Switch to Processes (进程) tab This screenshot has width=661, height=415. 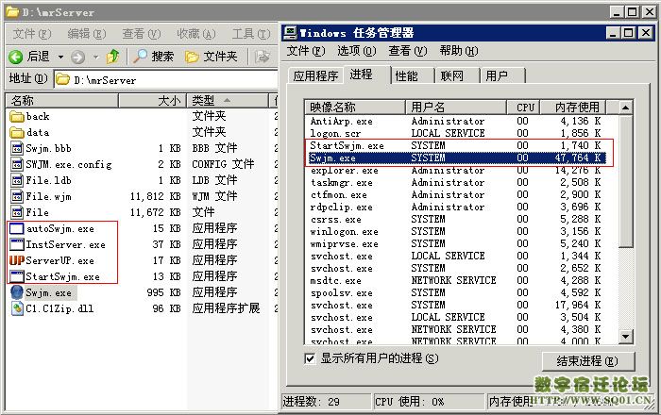point(366,75)
